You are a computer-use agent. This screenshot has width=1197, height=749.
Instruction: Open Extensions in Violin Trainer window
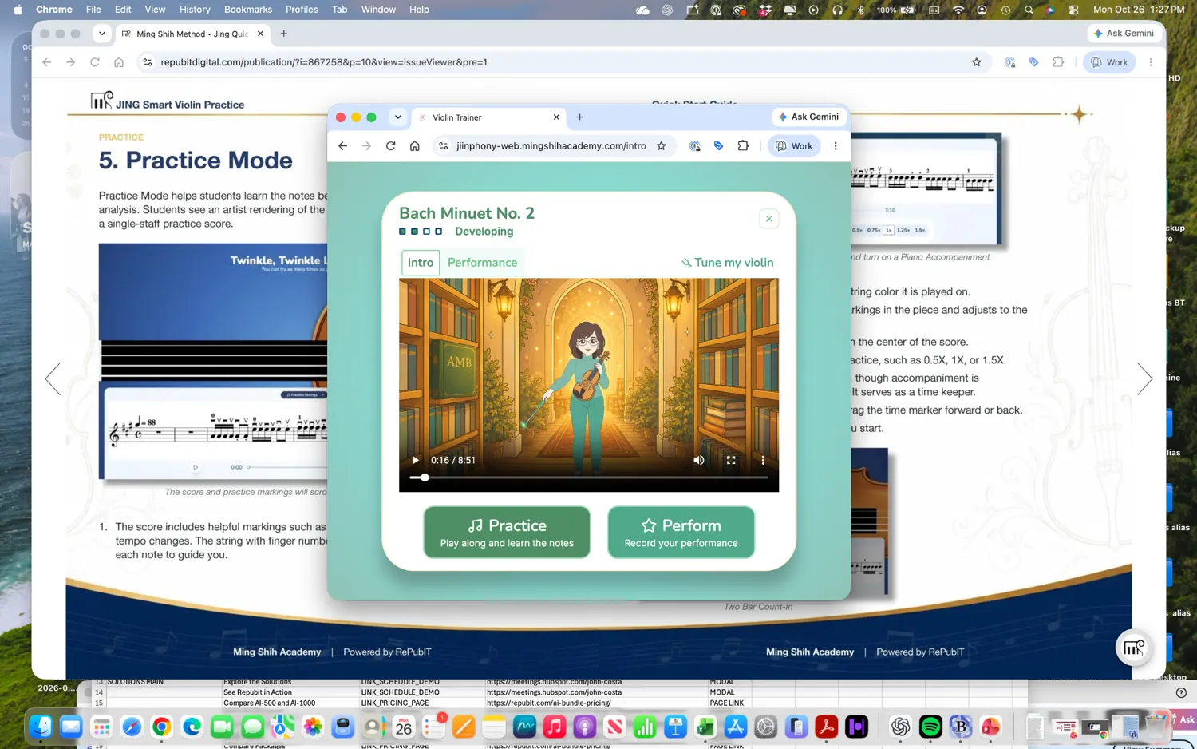(743, 146)
